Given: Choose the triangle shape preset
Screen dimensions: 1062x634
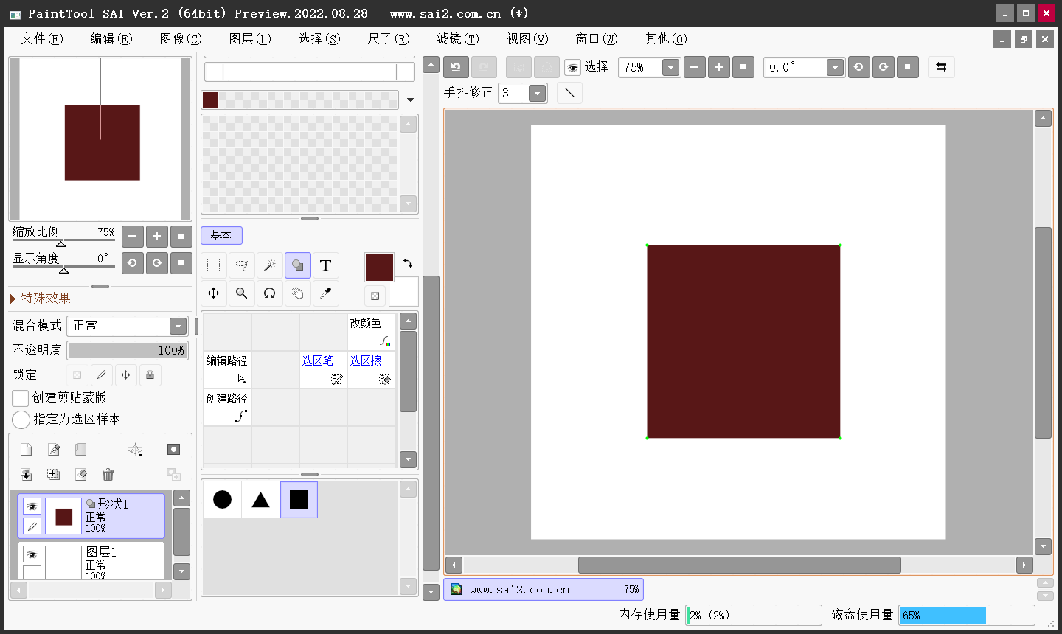Looking at the screenshot, I should pos(260,500).
